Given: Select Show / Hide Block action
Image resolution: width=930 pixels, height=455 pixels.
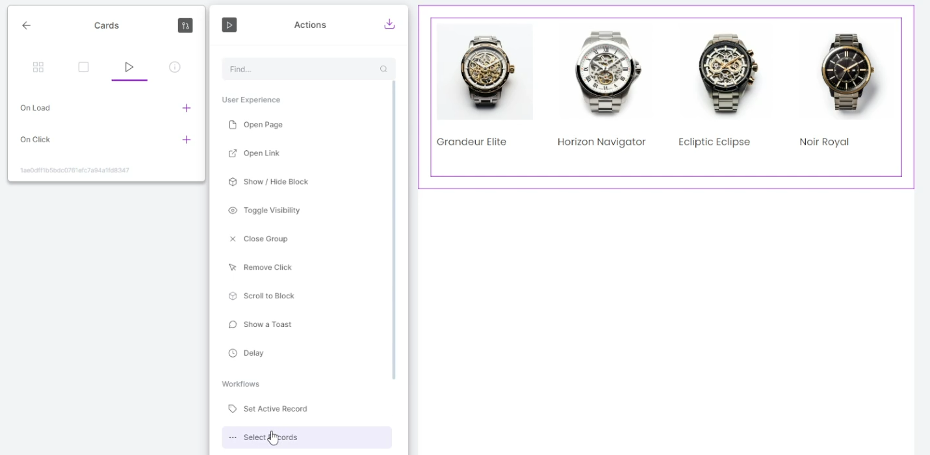Looking at the screenshot, I should 307,182.
